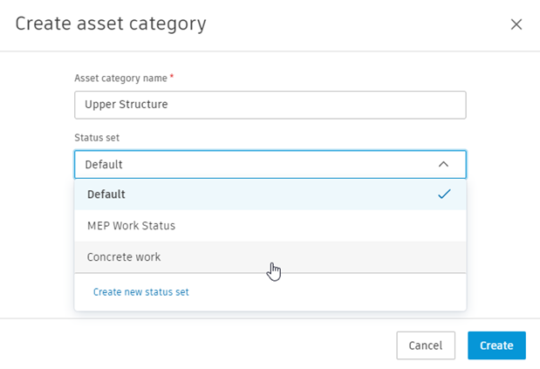Open Create new status set link

140,292
